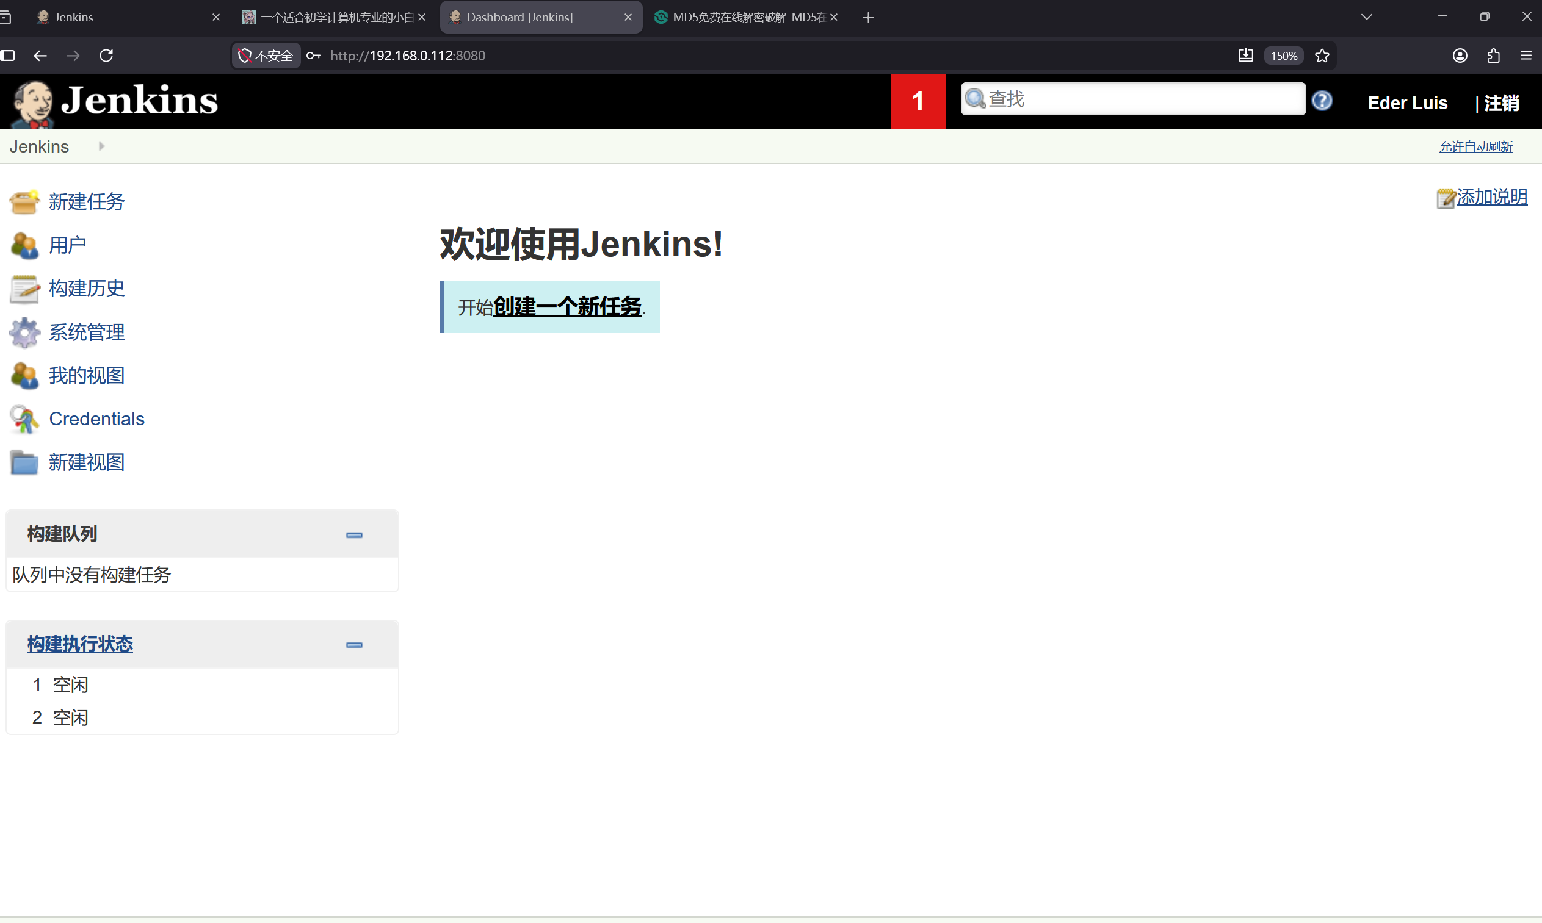Image resolution: width=1542 pixels, height=923 pixels.
Task: Click the 构建历史 notepad icon
Action: click(x=24, y=289)
